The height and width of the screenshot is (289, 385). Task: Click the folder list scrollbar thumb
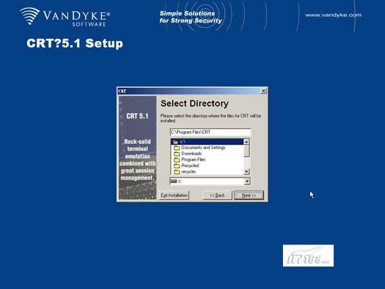[x=246, y=151]
